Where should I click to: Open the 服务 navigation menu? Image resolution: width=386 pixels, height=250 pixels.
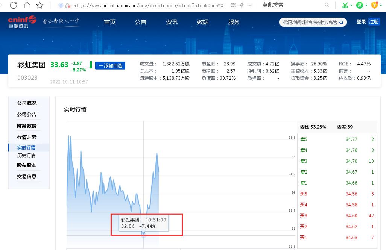click(x=234, y=22)
